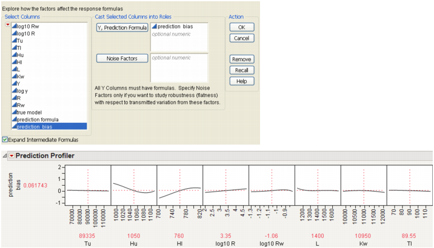Click the blue triangle icon beside Hu
Image resolution: width=434 pixels, height=248 pixels.
14,54
